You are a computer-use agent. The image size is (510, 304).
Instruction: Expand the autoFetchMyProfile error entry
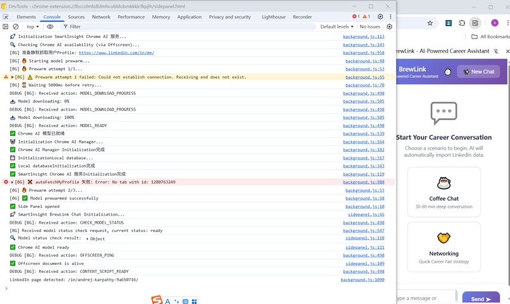[13, 182]
